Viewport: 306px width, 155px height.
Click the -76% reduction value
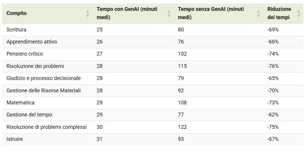click(273, 66)
